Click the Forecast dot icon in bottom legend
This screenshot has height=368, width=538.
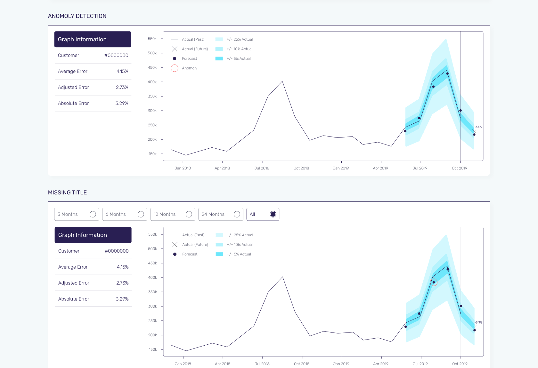[175, 254]
